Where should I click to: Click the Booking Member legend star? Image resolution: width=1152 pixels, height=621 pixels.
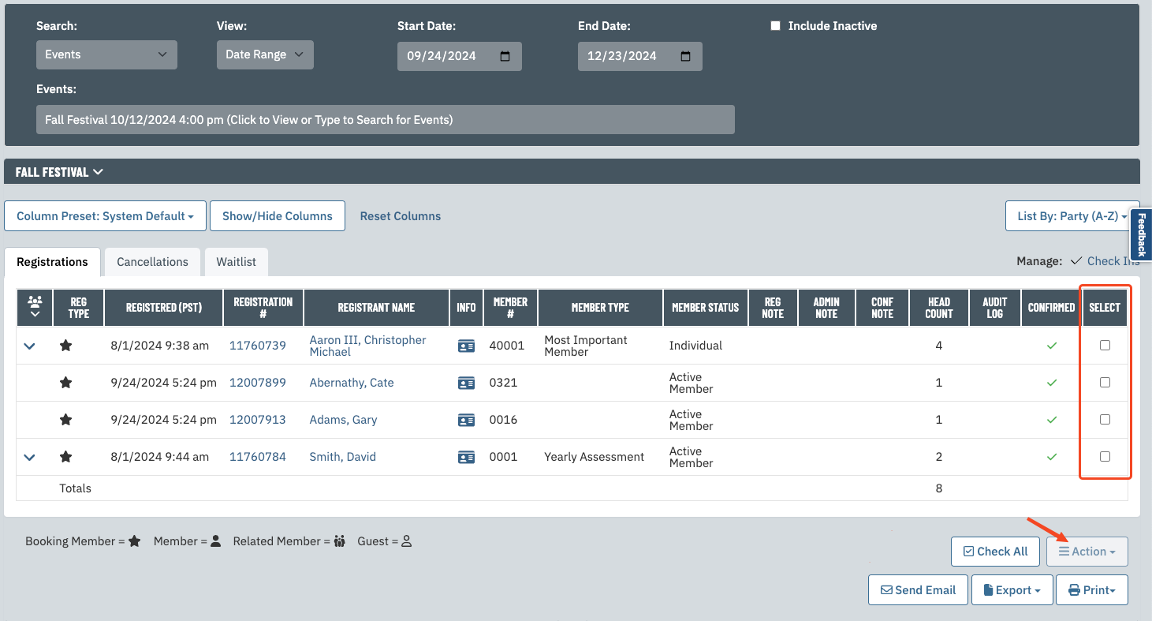pos(134,541)
